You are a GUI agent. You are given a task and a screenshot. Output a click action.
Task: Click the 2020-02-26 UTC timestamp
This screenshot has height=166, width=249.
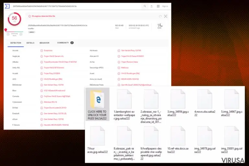[x=139, y=25]
